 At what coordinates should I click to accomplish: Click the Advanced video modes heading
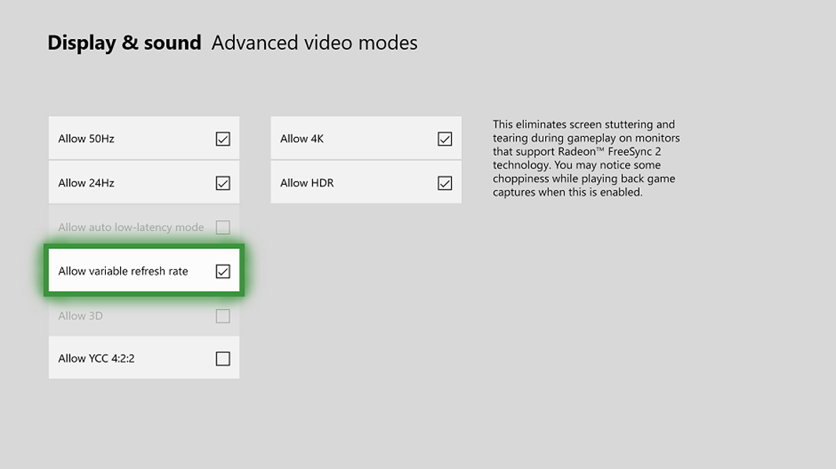(x=314, y=43)
